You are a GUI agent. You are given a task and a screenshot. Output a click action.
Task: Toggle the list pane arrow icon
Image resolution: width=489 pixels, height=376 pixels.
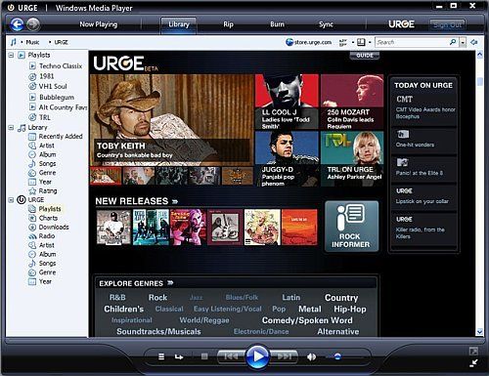tap(474, 42)
